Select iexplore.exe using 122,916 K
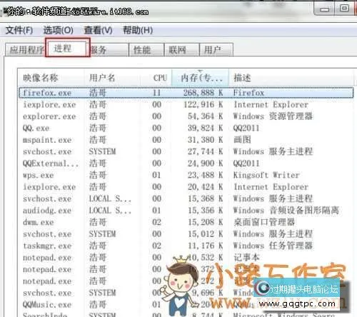This screenshot has width=357, height=317. coord(186,104)
